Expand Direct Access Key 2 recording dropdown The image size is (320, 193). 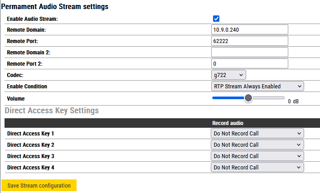pyautogui.click(x=257, y=145)
